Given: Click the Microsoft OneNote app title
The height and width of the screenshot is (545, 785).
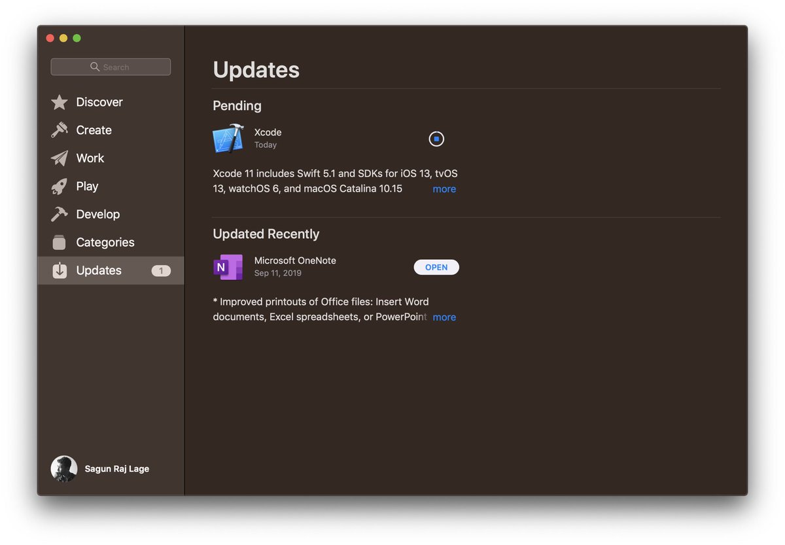Looking at the screenshot, I should coord(295,260).
